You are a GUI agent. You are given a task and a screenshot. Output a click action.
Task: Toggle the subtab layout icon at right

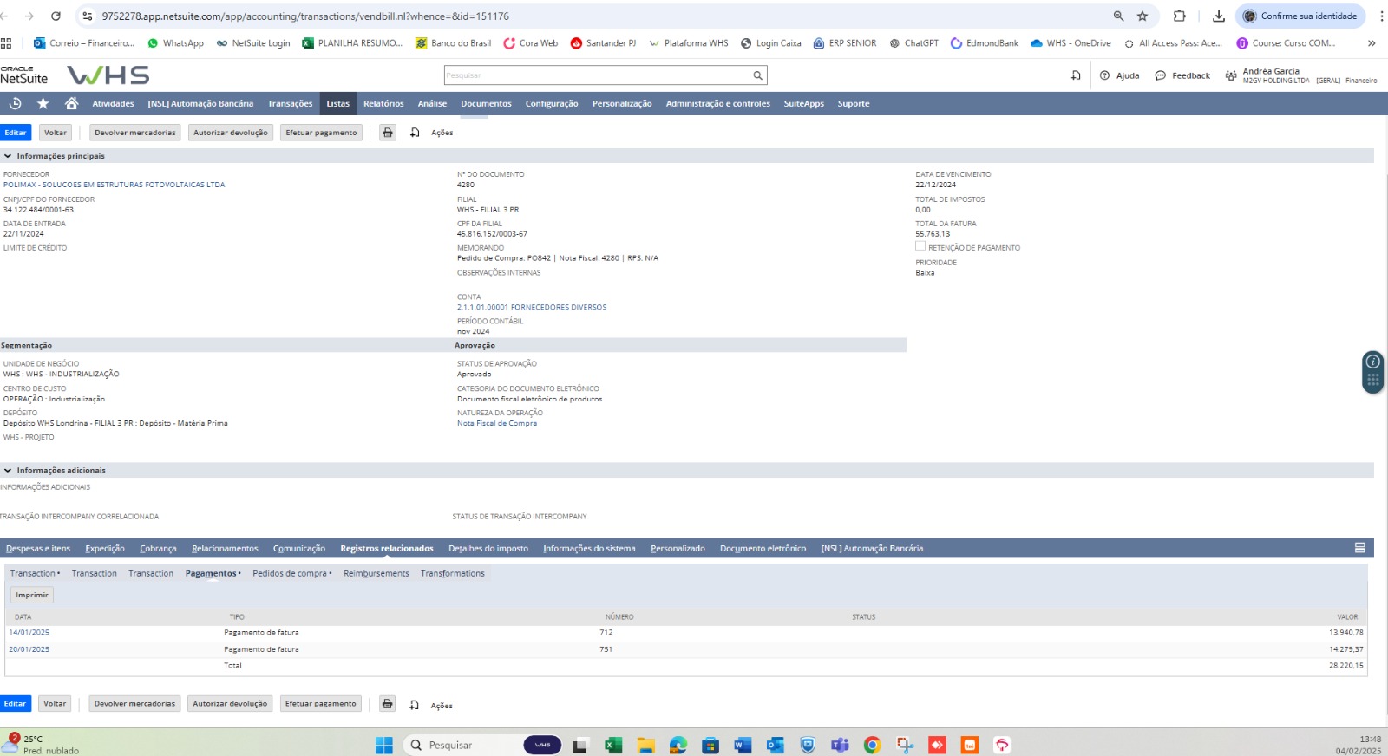1359,549
